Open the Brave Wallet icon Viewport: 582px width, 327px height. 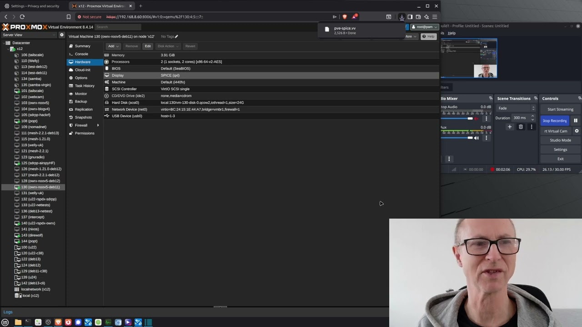tap(418, 17)
